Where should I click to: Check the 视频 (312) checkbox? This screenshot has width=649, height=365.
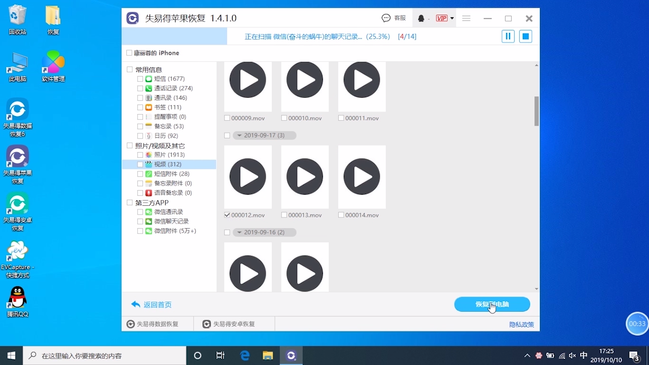coord(140,164)
